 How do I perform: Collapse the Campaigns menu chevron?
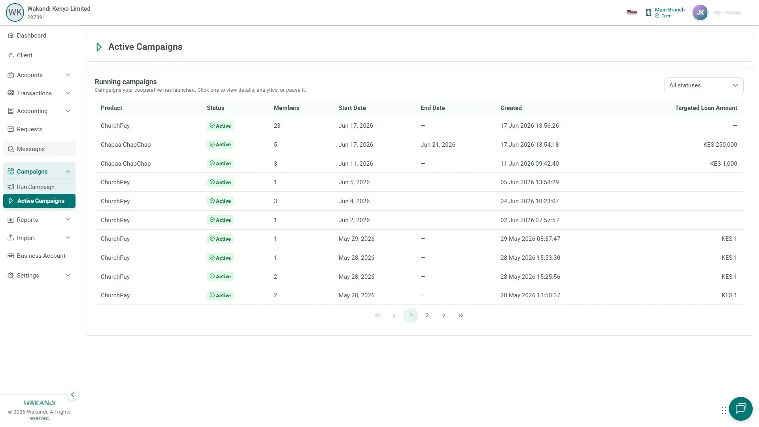(x=68, y=172)
